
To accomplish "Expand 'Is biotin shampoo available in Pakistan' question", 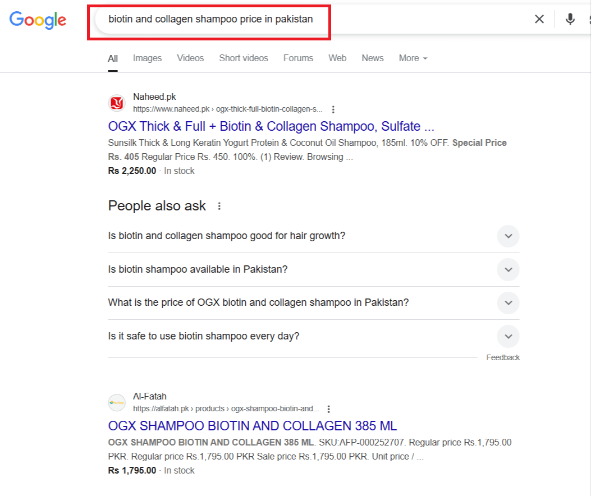I will click(508, 270).
